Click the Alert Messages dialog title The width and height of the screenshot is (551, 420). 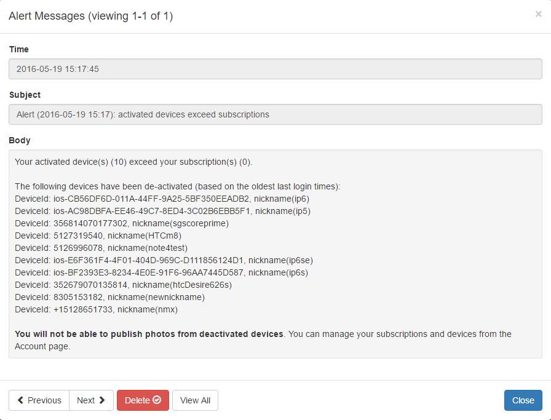pos(90,17)
